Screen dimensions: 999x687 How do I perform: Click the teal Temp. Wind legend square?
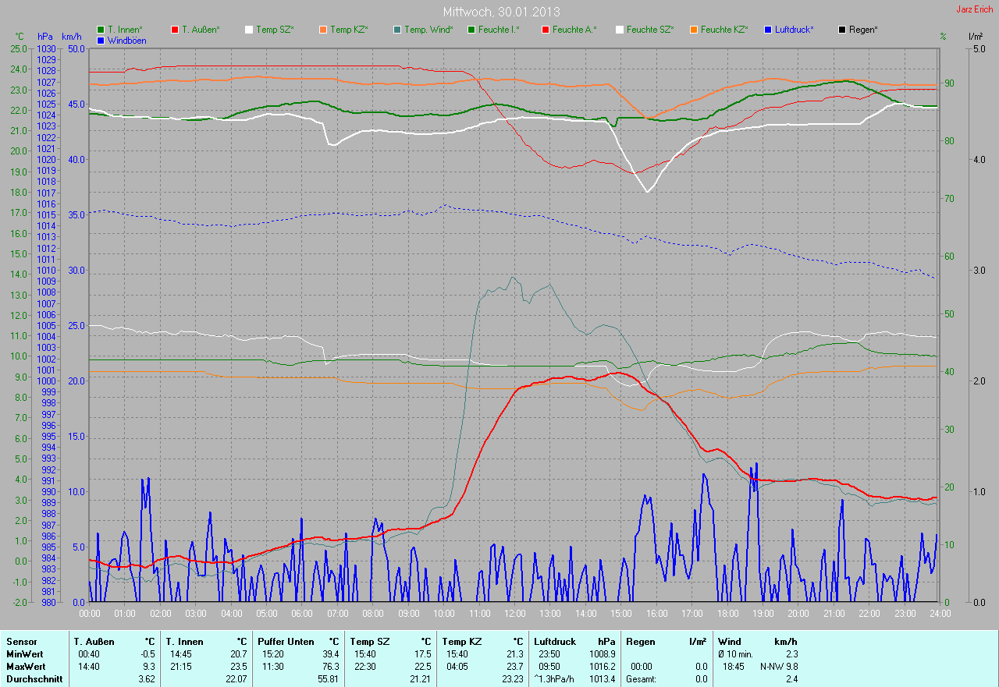397,30
